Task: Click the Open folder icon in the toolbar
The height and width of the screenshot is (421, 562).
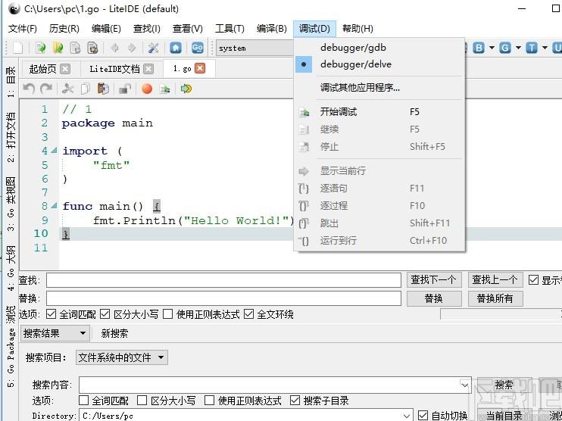Action: click(x=58, y=48)
